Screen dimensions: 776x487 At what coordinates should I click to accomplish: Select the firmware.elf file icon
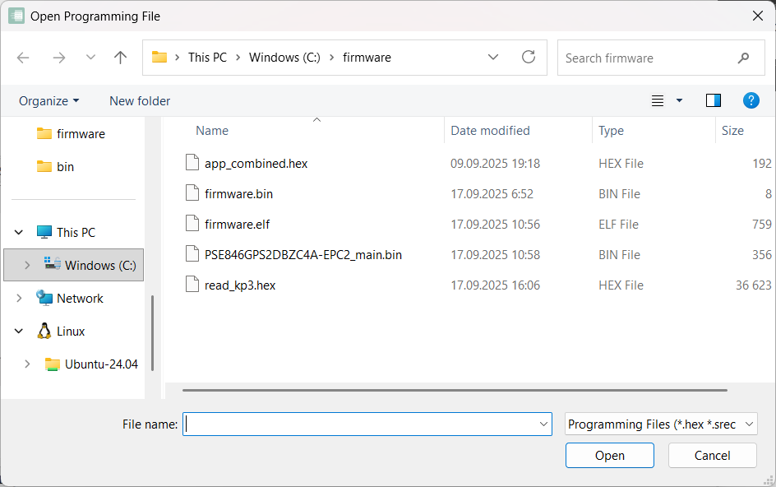(x=192, y=224)
